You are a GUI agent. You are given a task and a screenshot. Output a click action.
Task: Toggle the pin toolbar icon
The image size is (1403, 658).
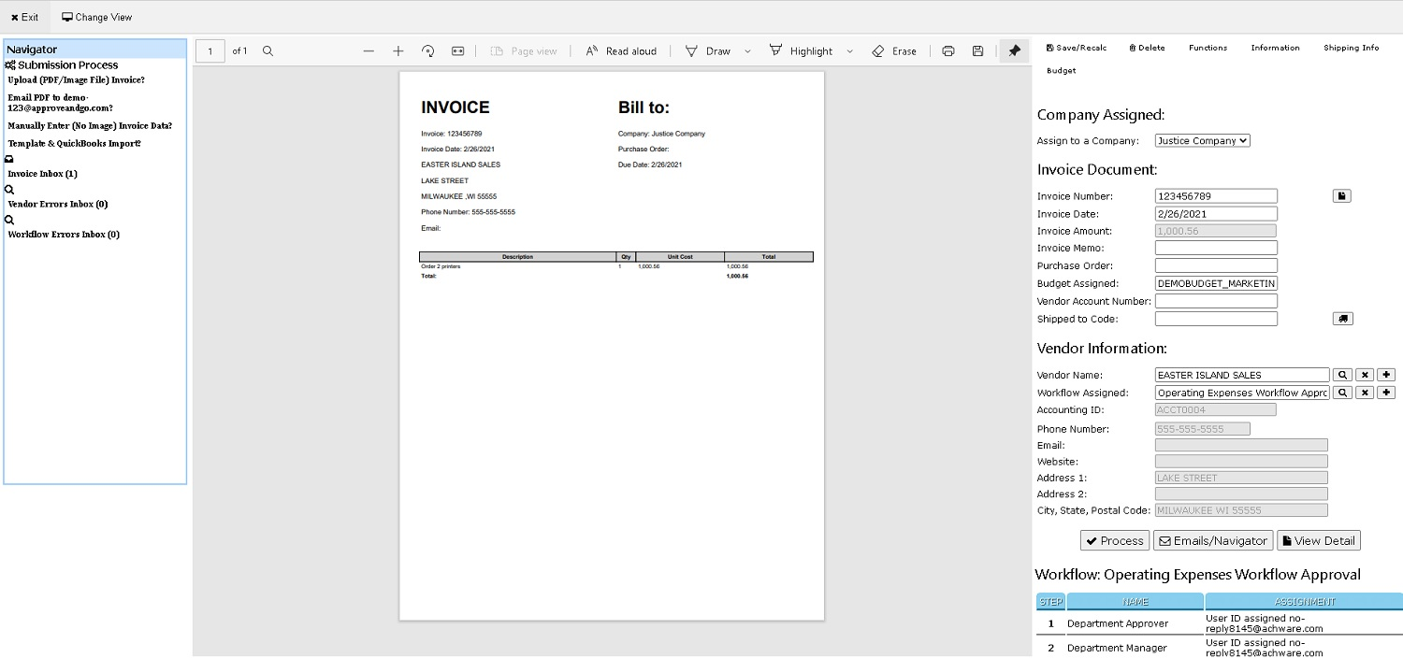1015,51
